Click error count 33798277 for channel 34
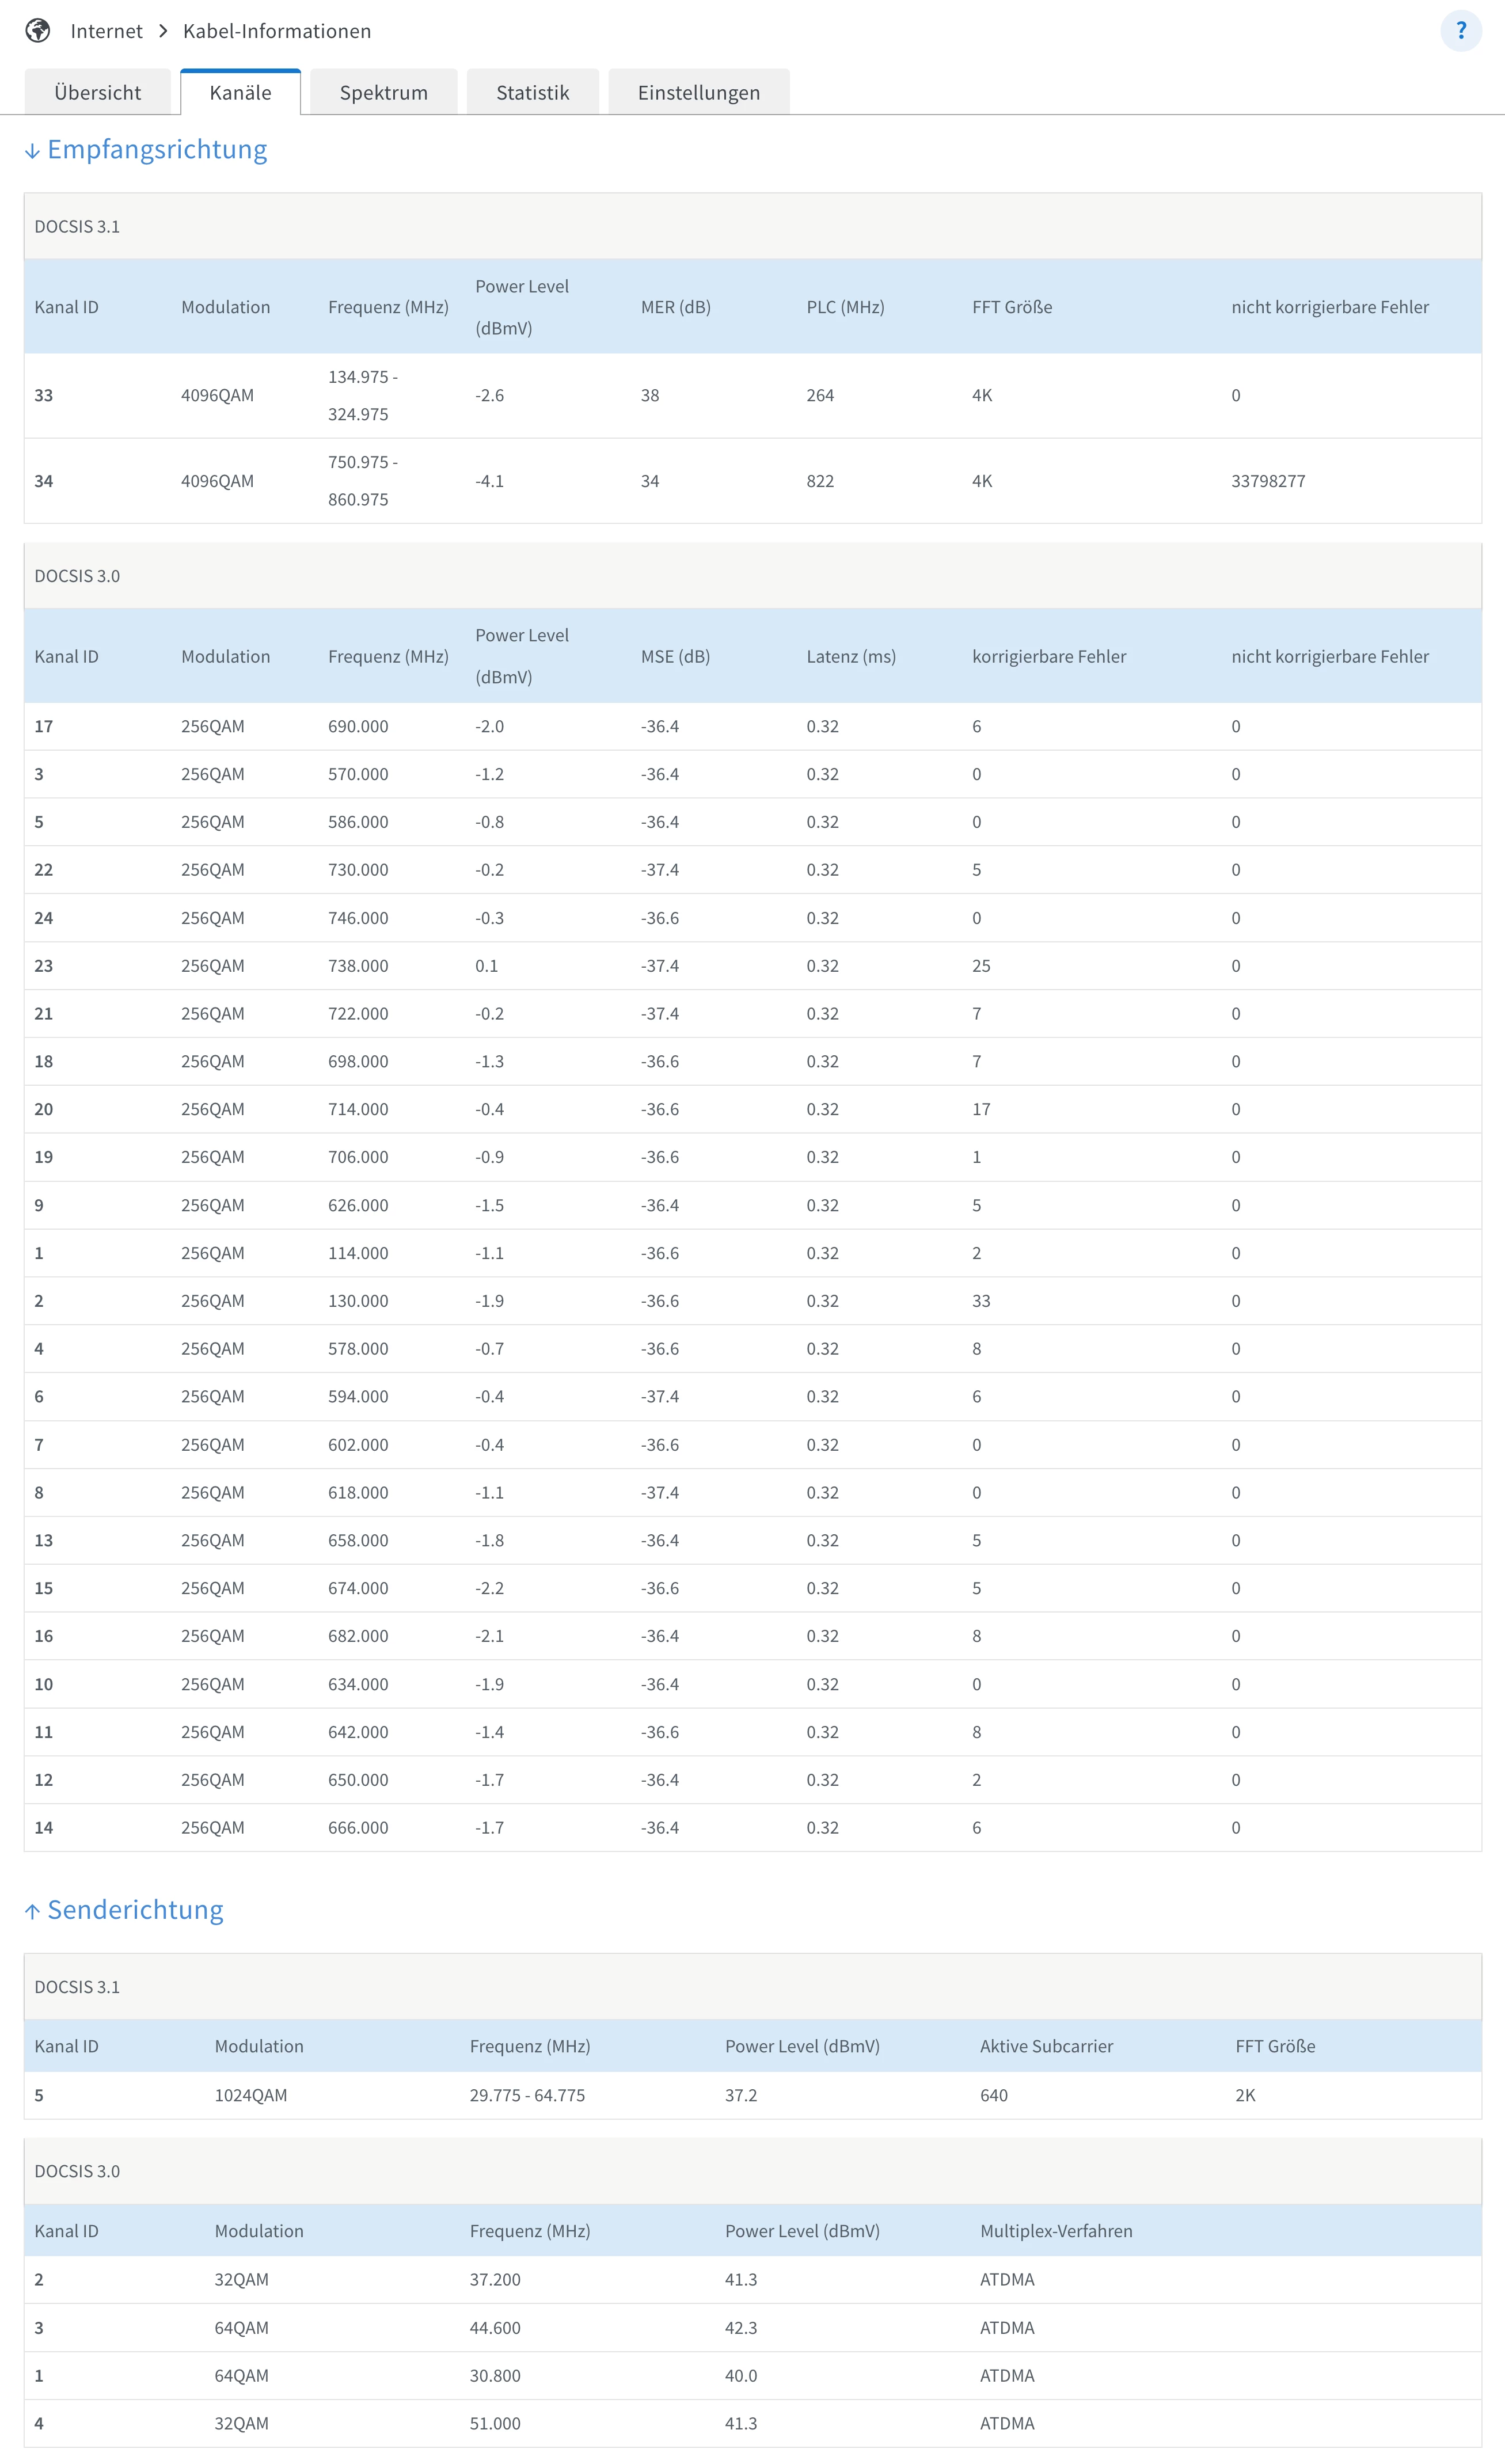Viewport: 1505px width, 2464px height. (x=1267, y=481)
